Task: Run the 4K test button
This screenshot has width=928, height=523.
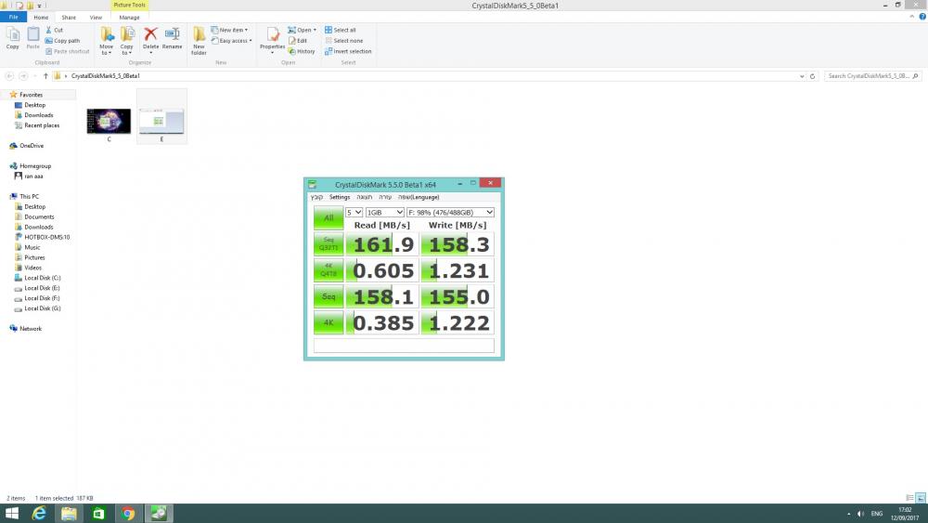Action: (x=329, y=322)
